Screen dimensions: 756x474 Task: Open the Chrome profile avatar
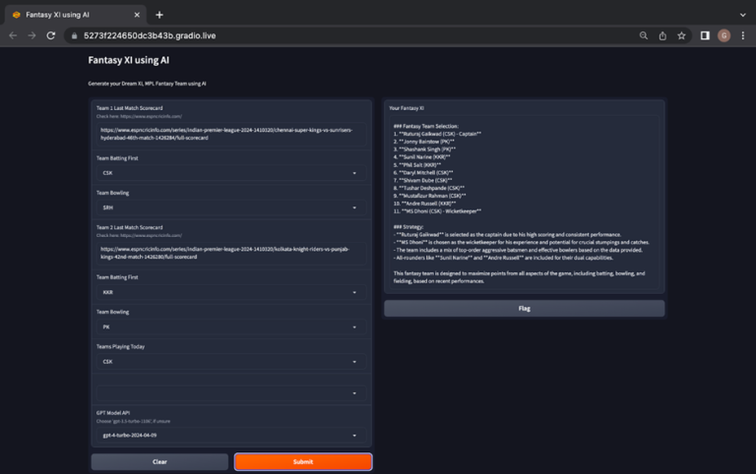coord(724,35)
